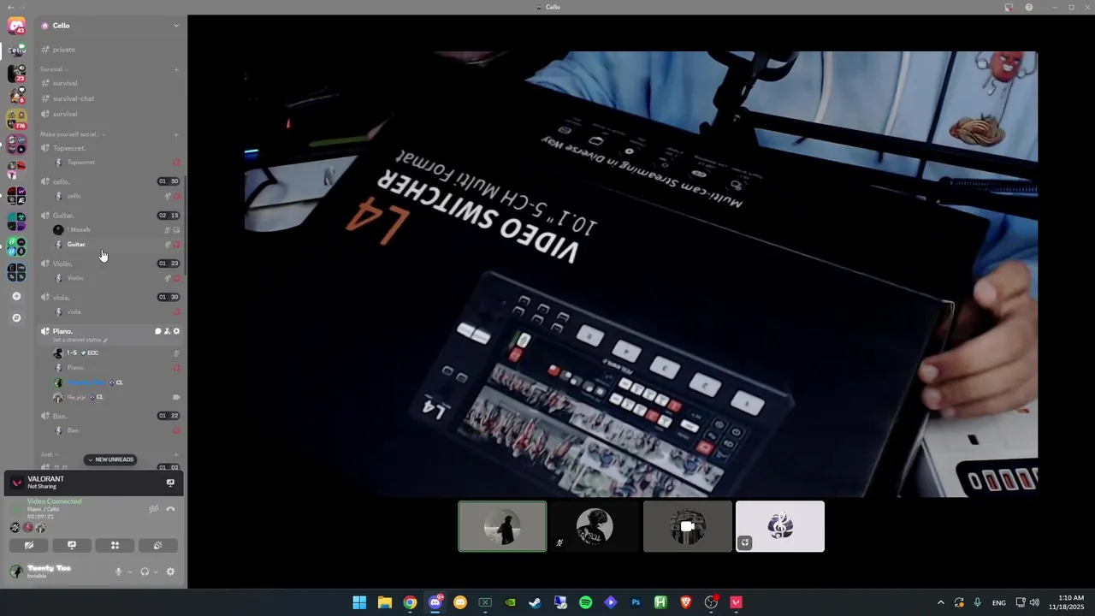Open User Settings gear

(170, 572)
